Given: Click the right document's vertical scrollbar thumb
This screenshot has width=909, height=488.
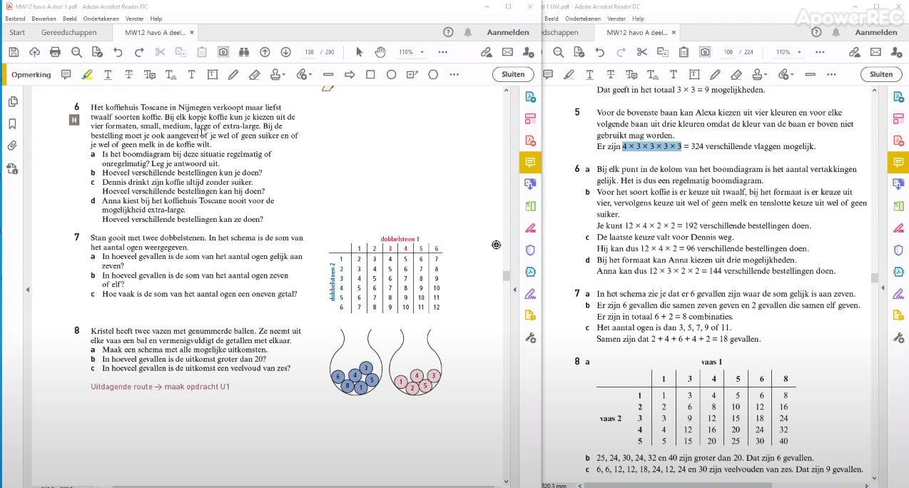Looking at the screenshot, I should (x=874, y=278).
